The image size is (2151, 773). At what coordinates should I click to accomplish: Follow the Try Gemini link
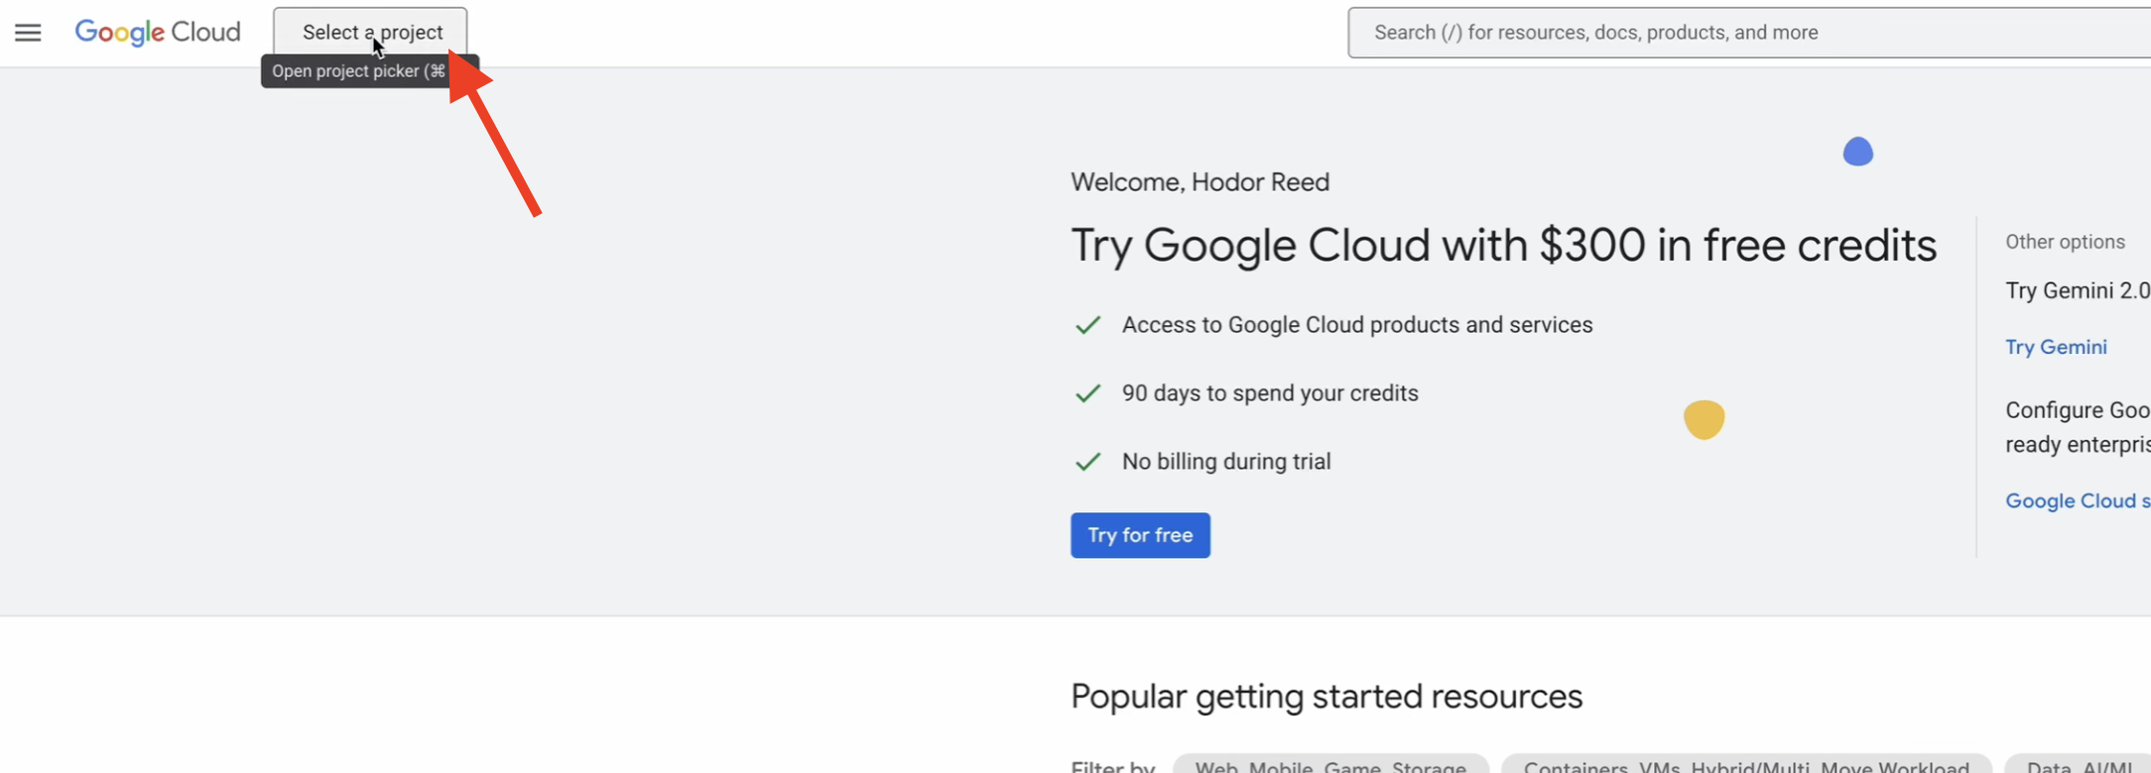click(2056, 347)
